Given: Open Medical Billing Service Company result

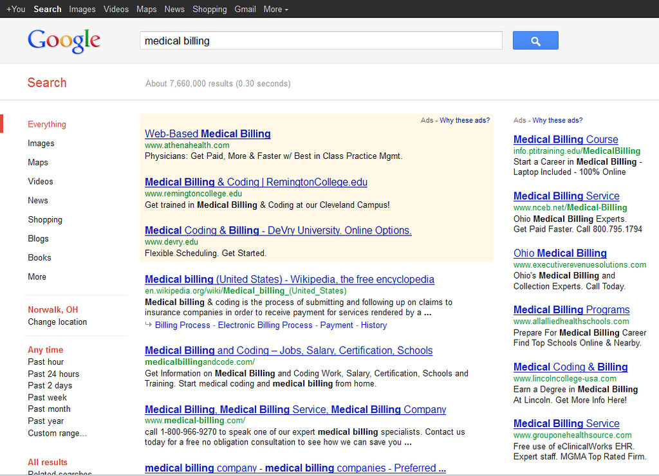Looking at the screenshot, I should point(295,410).
